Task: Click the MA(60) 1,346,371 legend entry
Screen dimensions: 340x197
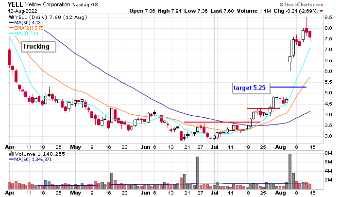Action: coord(31,160)
